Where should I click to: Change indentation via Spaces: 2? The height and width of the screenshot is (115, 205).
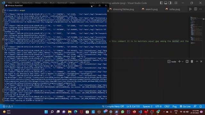(147, 106)
